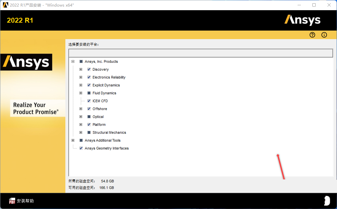Expand the Structural Mechanics node
The height and width of the screenshot is (209, 337).
click(x=81, y=132)
